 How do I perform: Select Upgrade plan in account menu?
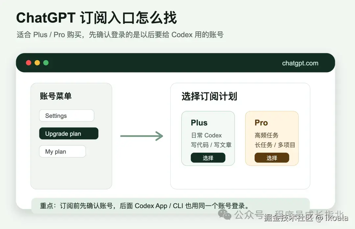point(69,134)
